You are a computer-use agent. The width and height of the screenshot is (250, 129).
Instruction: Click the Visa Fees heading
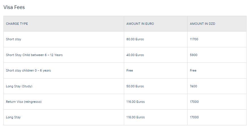(x=14, y=7)
